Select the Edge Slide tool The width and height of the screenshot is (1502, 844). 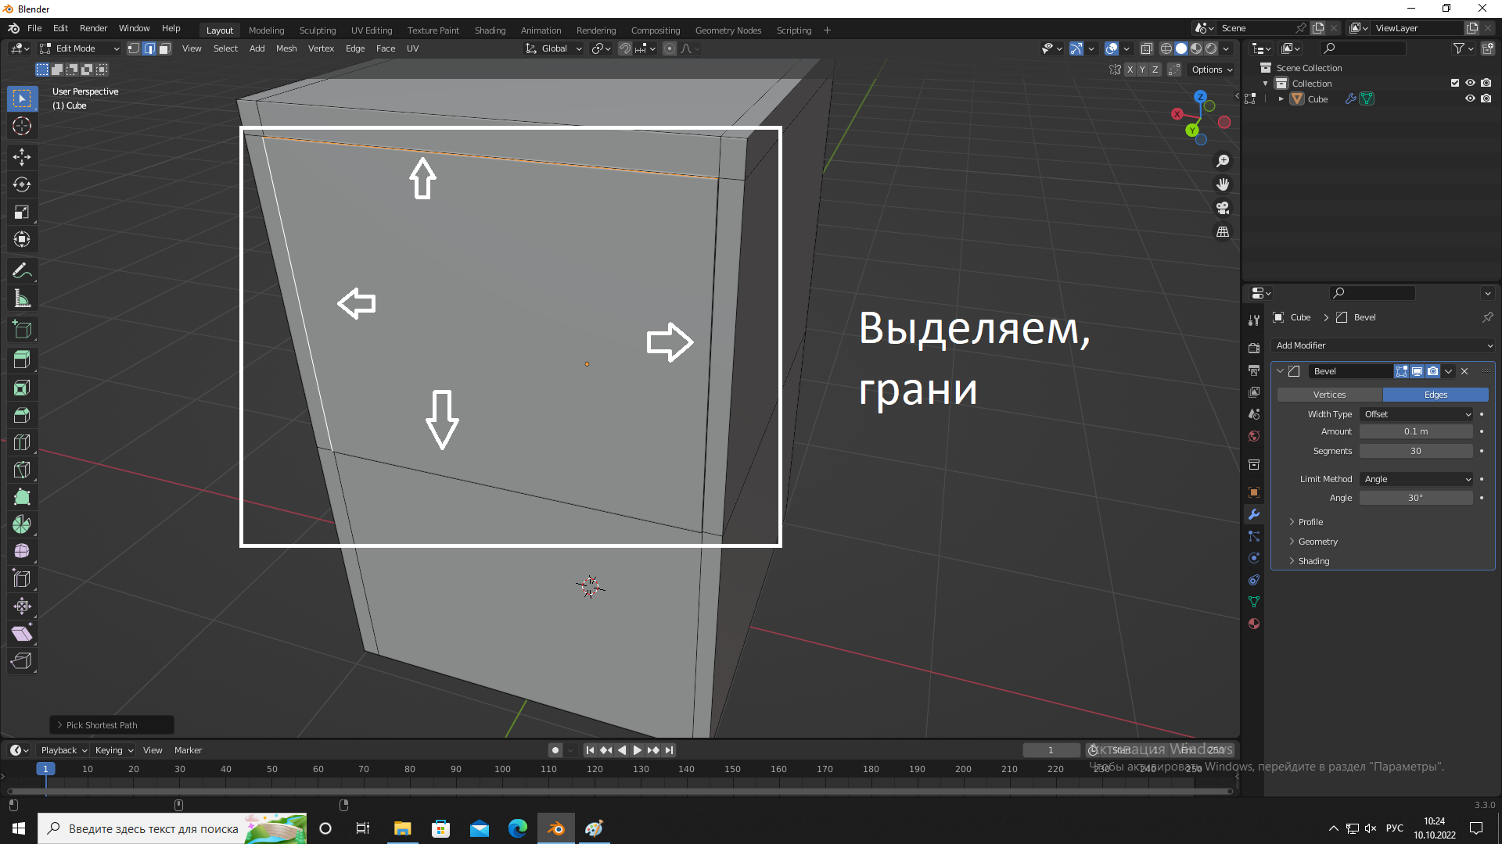22,579
